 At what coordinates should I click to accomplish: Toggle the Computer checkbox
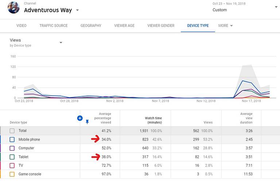coord(12,148)
